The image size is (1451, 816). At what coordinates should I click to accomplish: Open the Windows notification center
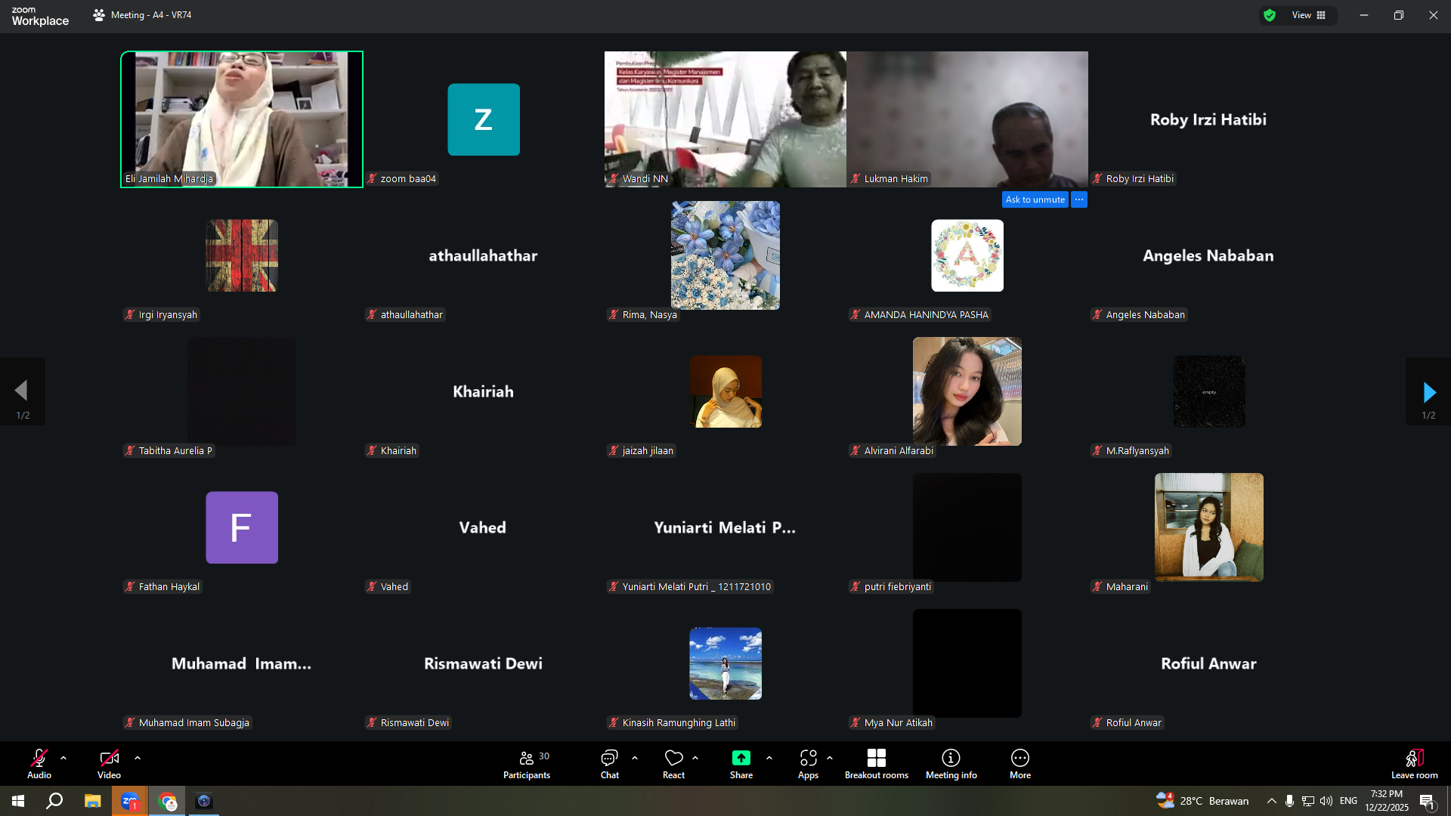point(1427,801)
